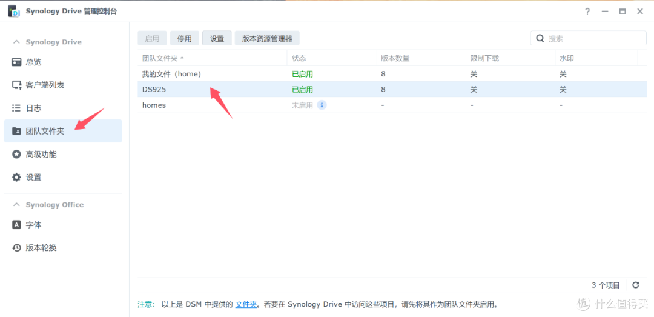This screenshot has width=654, height=317.
Task: Maximize the Synology Drive console window
Action: point(623,12)
